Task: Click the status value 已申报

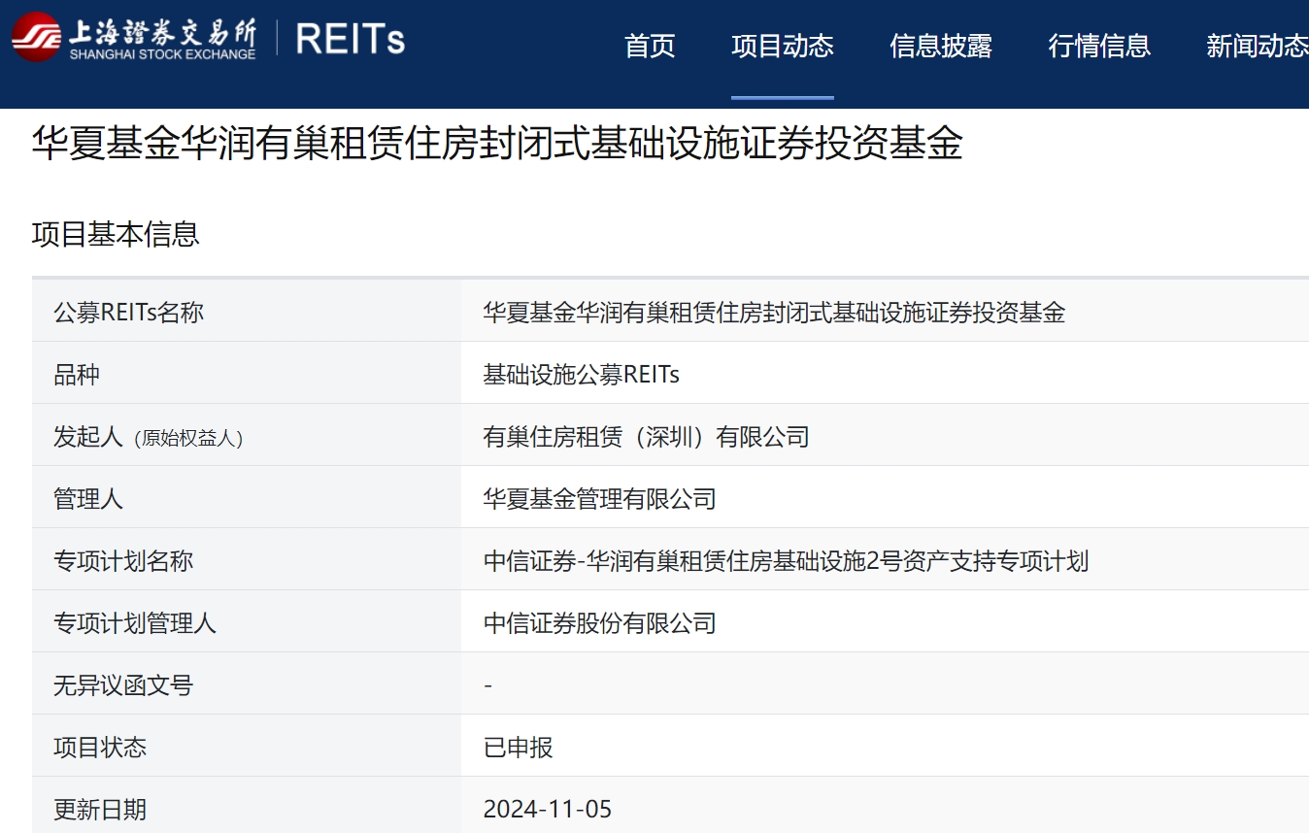Action: point(518,748)
